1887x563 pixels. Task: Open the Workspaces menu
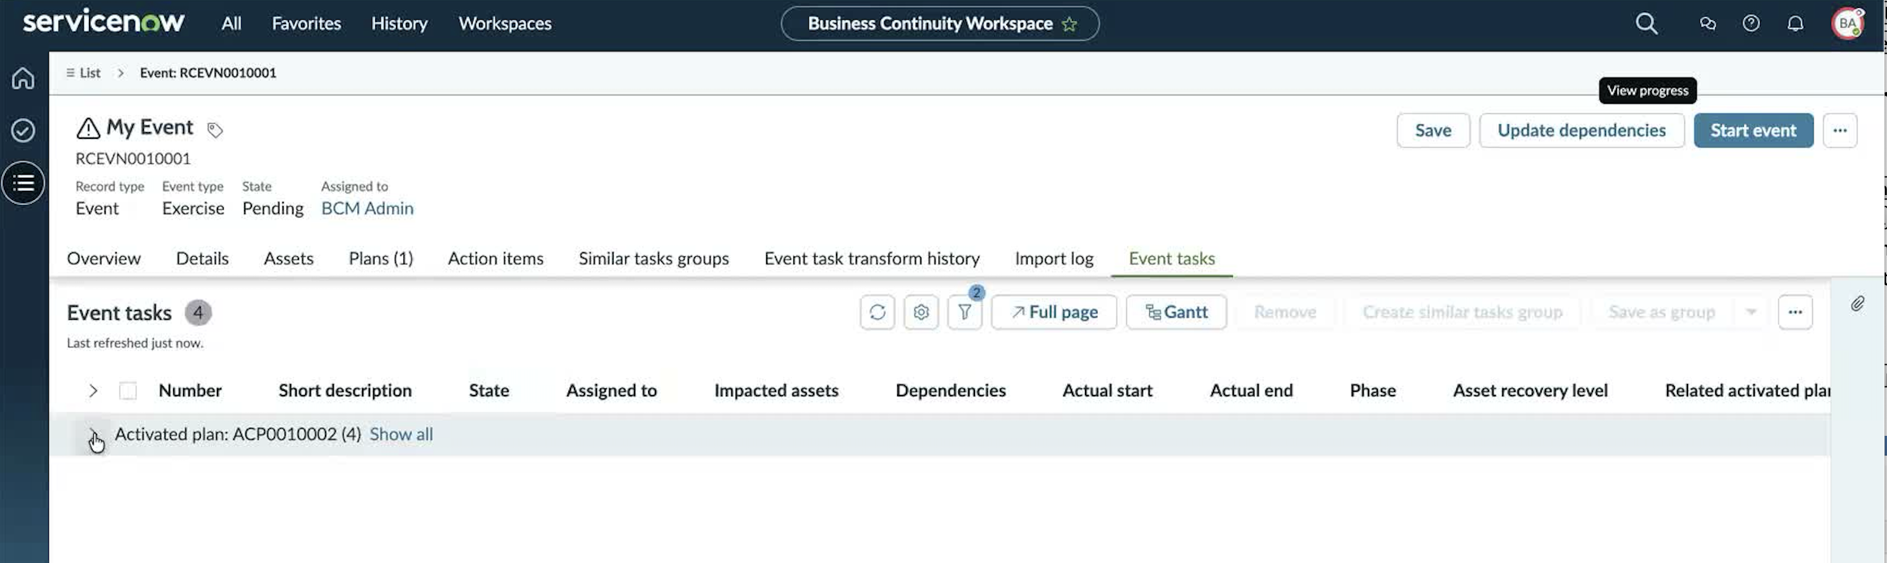coord(505,23)
